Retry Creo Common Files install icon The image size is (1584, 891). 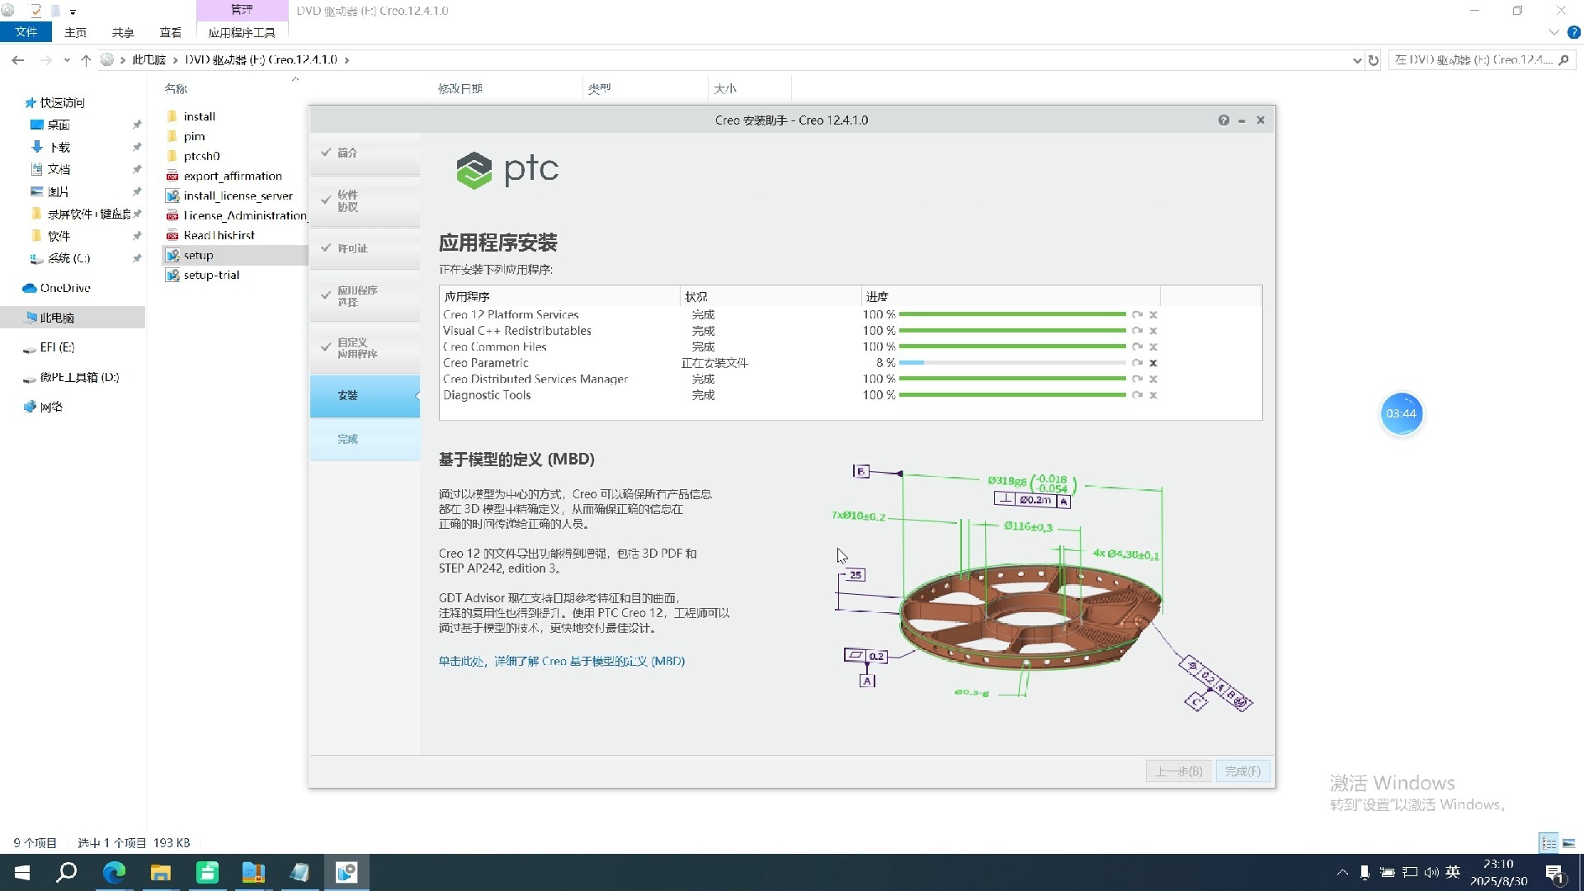(x=1137, y=346)
